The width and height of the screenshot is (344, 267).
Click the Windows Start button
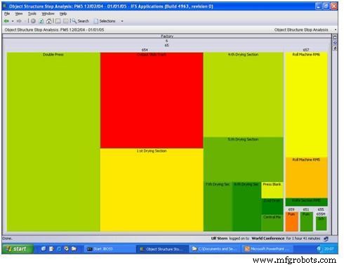click(x=18, y=249)
